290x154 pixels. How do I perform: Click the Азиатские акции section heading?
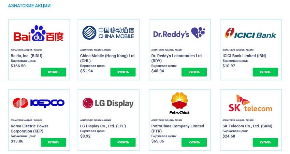click(29, 6)
